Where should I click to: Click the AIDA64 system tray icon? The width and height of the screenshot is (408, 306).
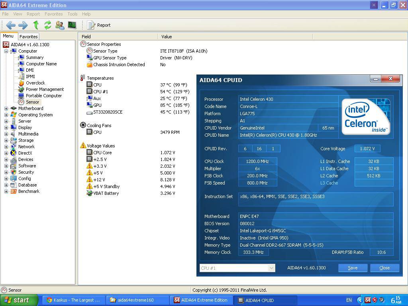tap(368, 300)
